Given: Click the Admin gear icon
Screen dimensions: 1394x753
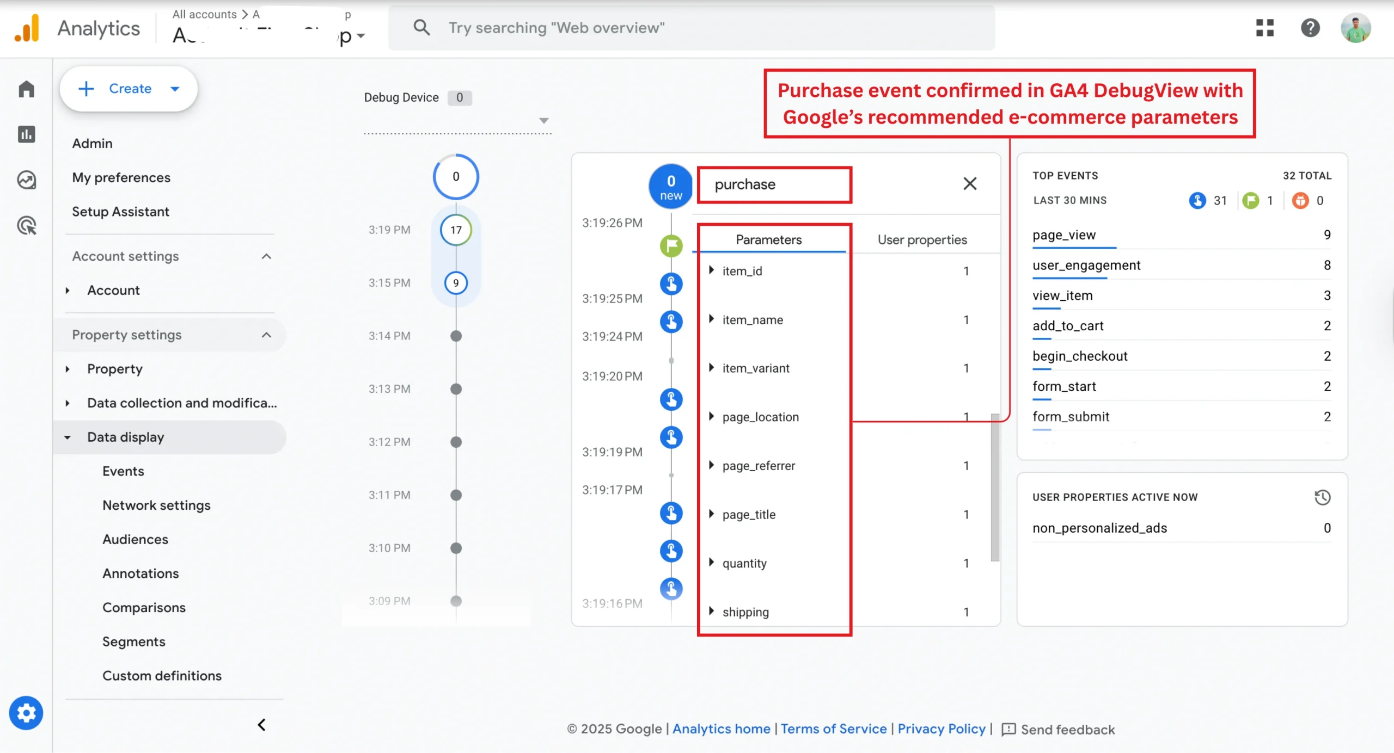Looking at the screenshot, I should click(x=26, y=713).
